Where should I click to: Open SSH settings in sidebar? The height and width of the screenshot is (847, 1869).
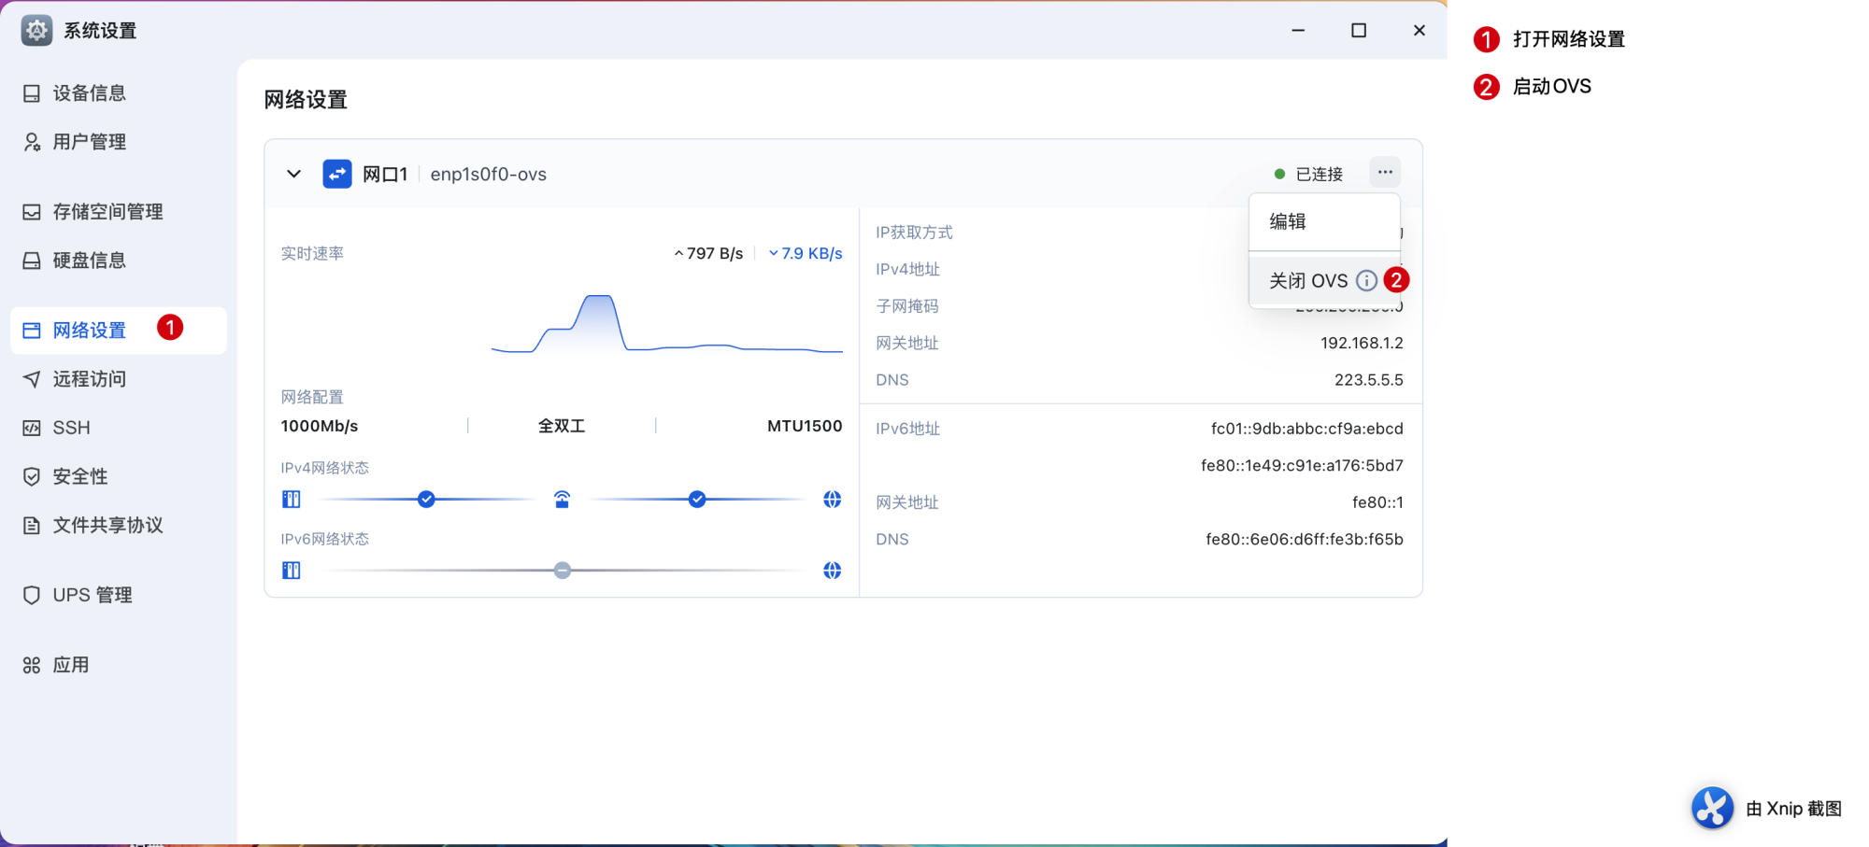click(x=71, y=428)
